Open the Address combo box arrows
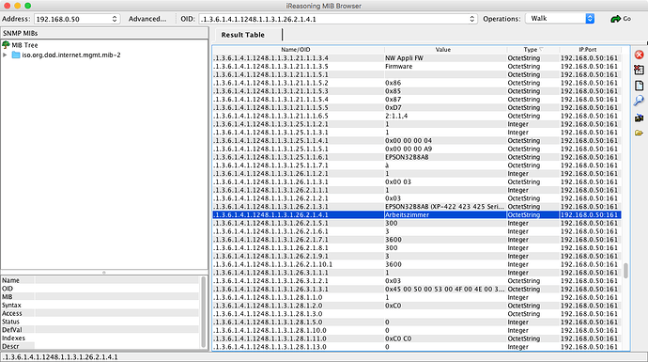The height and width of the screenshot is (362, 648). [115, 19]
